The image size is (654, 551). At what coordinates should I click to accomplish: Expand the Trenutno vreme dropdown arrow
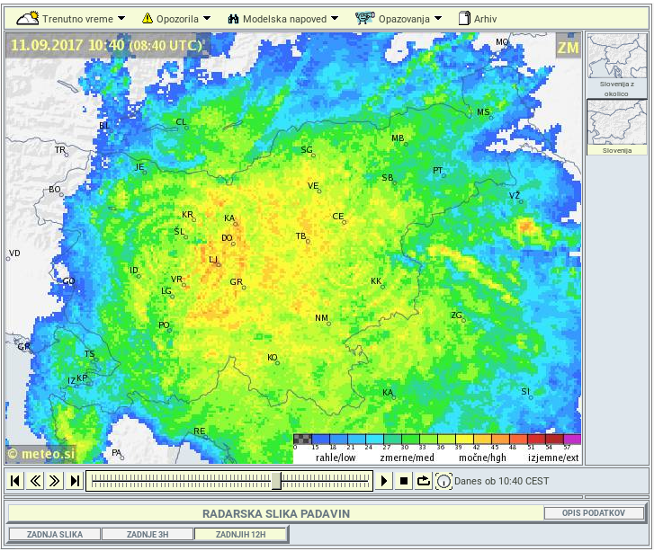(x=121, y=18)
